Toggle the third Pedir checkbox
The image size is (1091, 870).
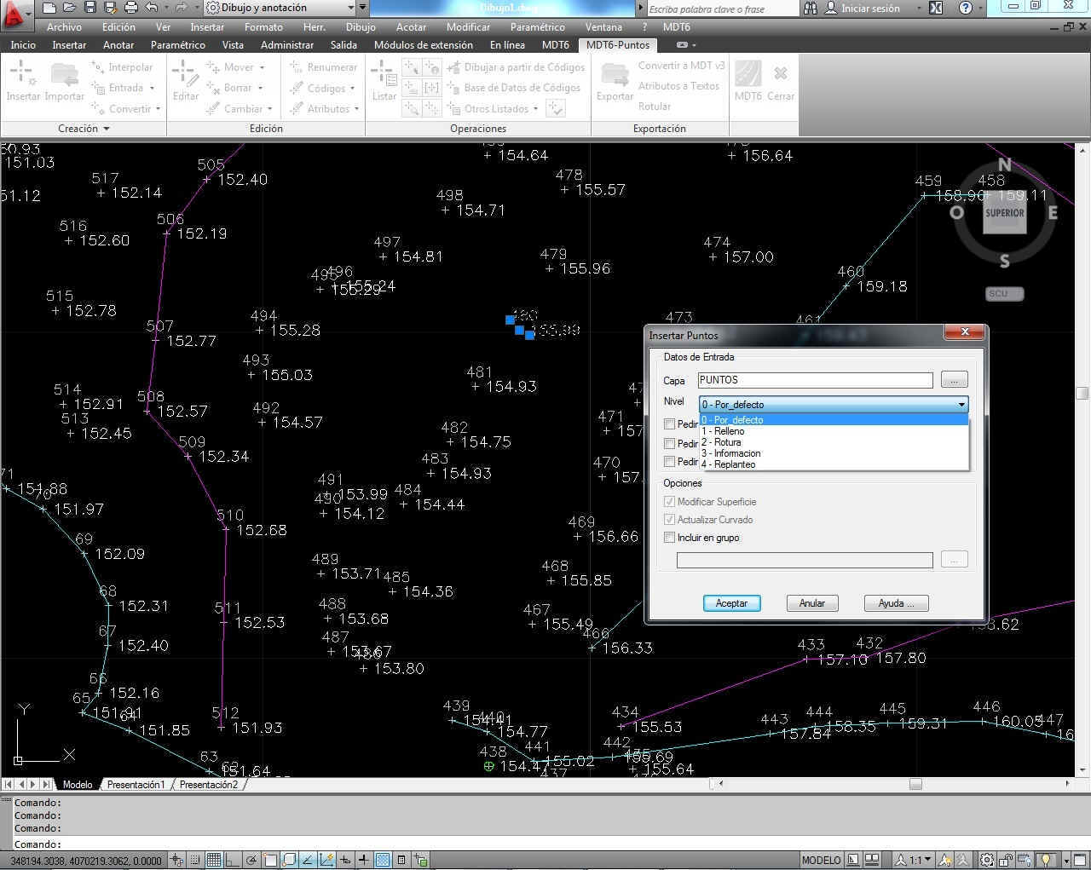click(x=670, y=462)
